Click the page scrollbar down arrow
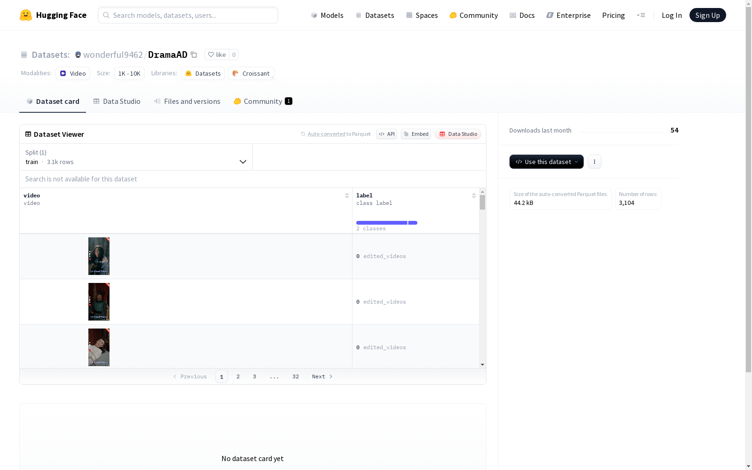The image size is (752, 470). click(748, 466)
